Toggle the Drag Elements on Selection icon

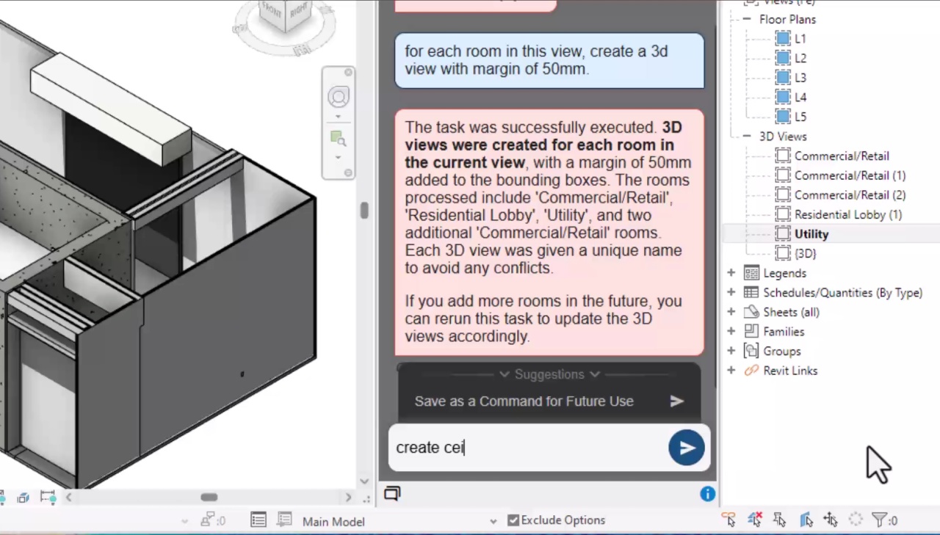point(831,520)
